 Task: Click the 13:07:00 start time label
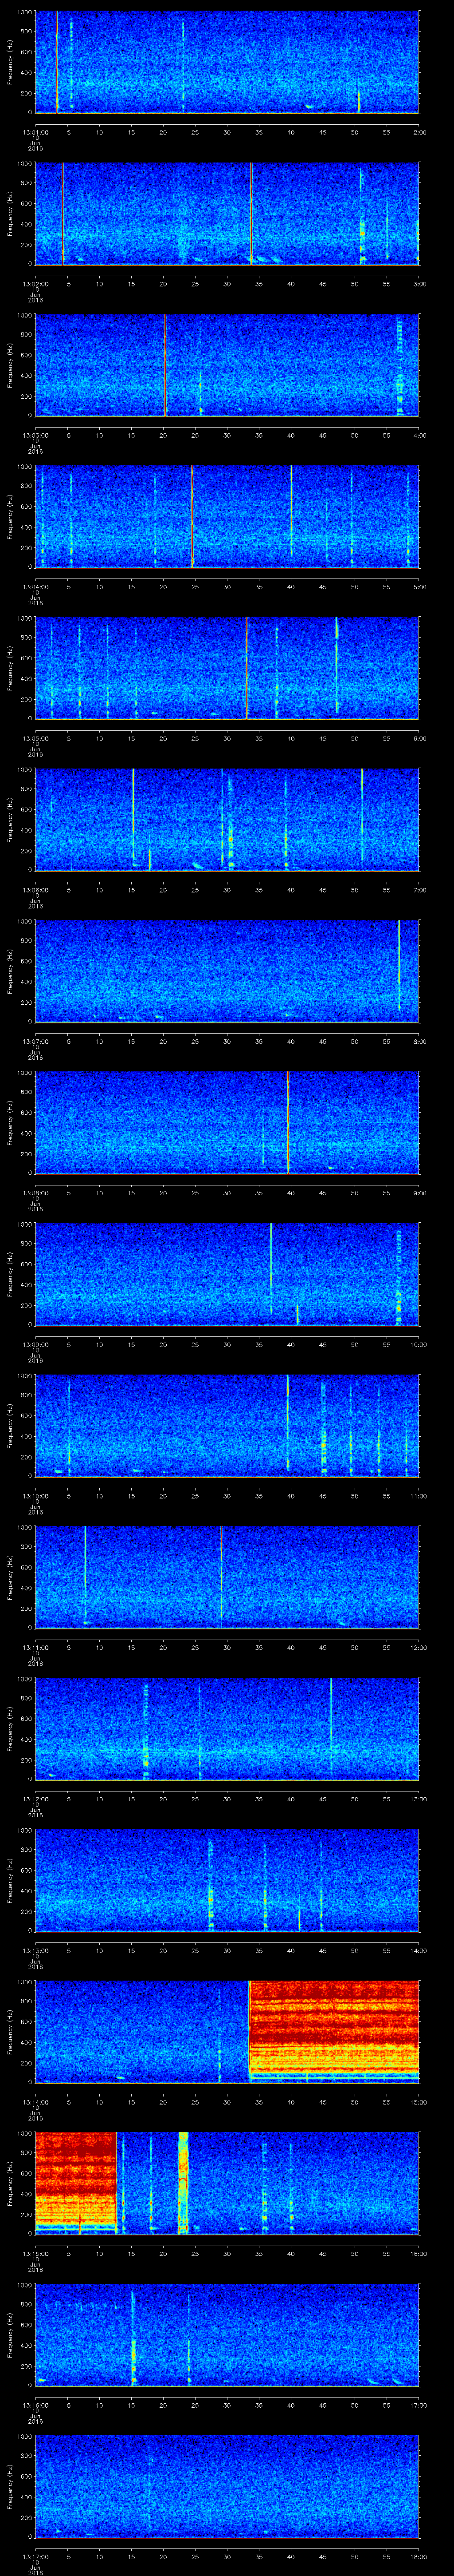tap(35, 1041)
